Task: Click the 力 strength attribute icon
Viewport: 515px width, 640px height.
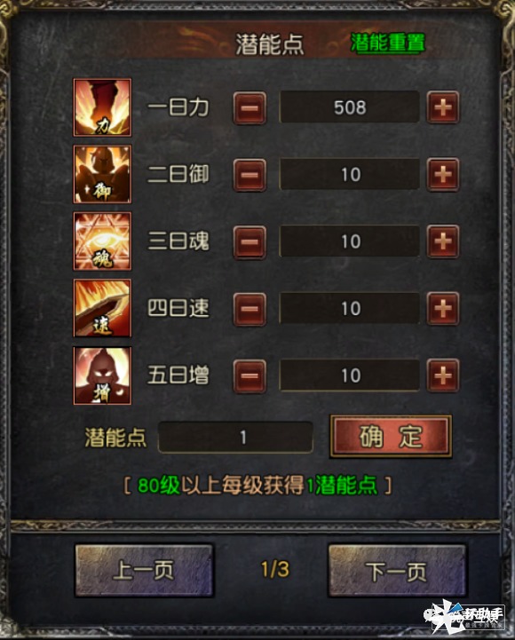Action: pos(102,107)
